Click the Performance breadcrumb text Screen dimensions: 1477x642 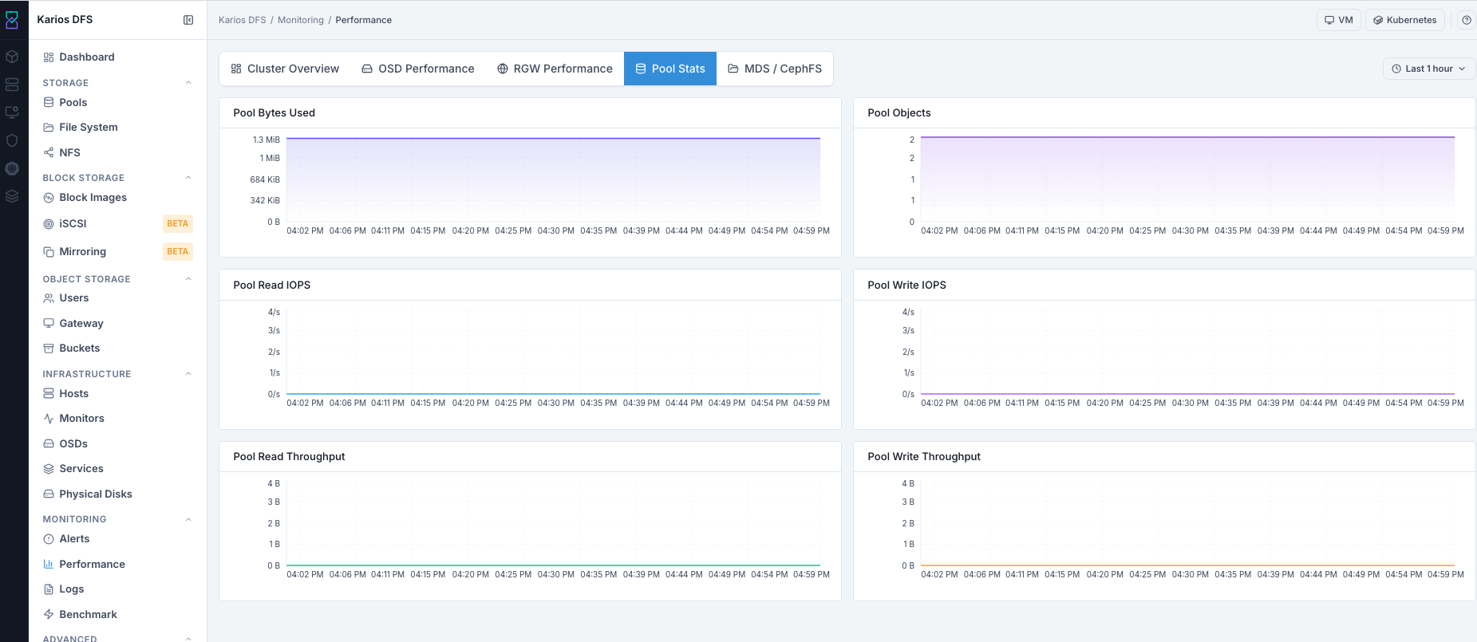364,20
